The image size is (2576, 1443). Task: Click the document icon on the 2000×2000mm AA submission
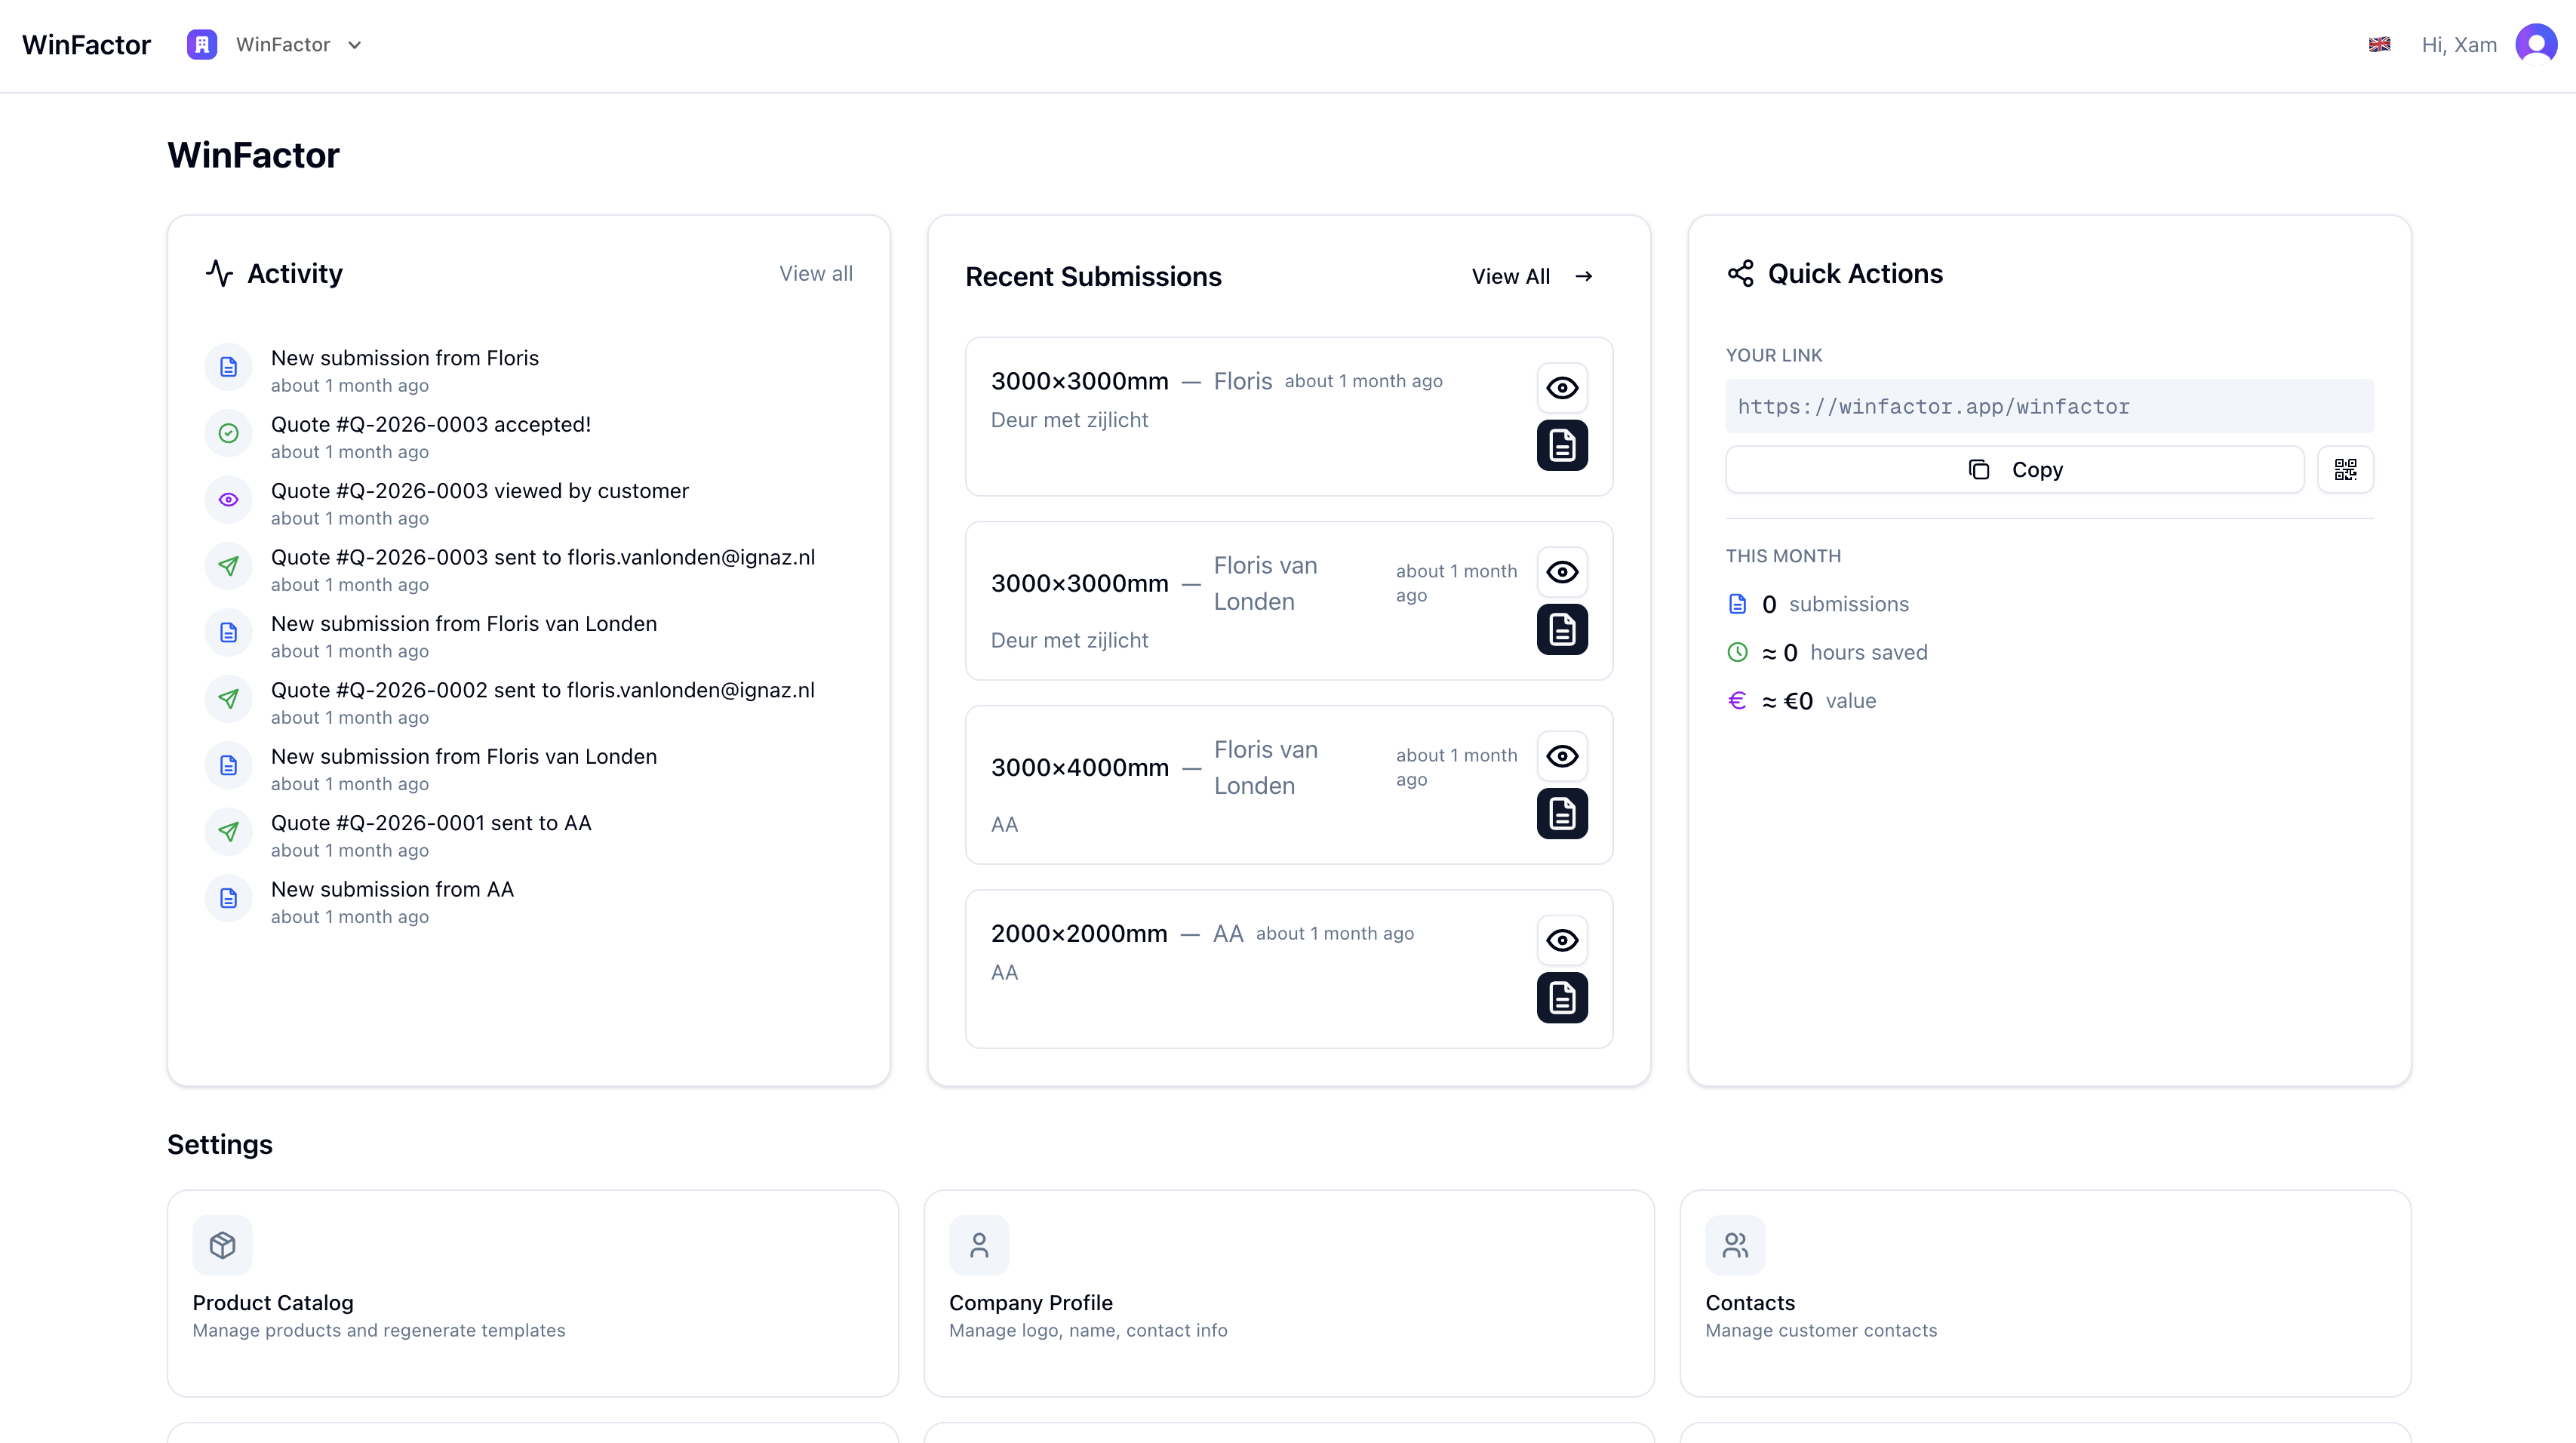pyautogui.click(x=1562, y=997)
